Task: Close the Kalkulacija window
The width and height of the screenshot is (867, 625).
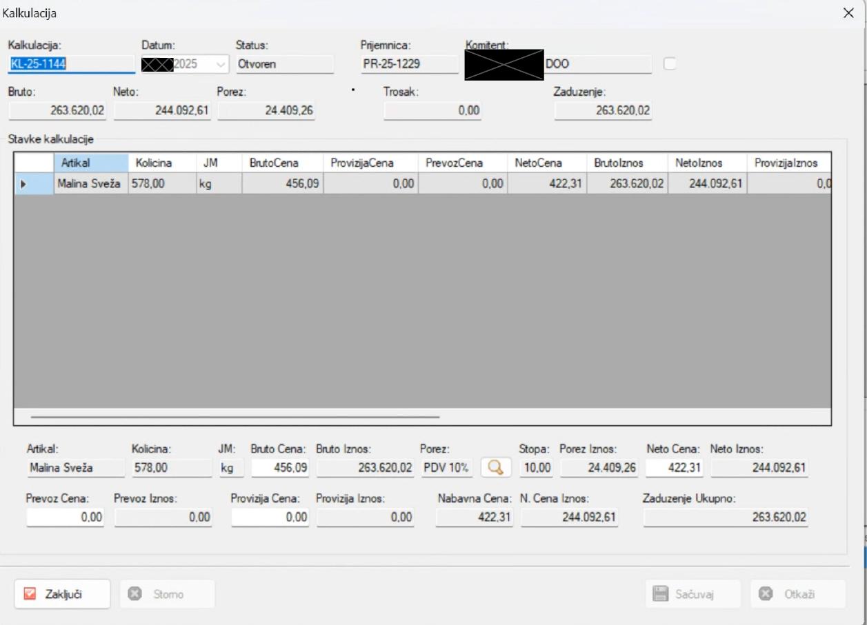Action: coord(848,13)
